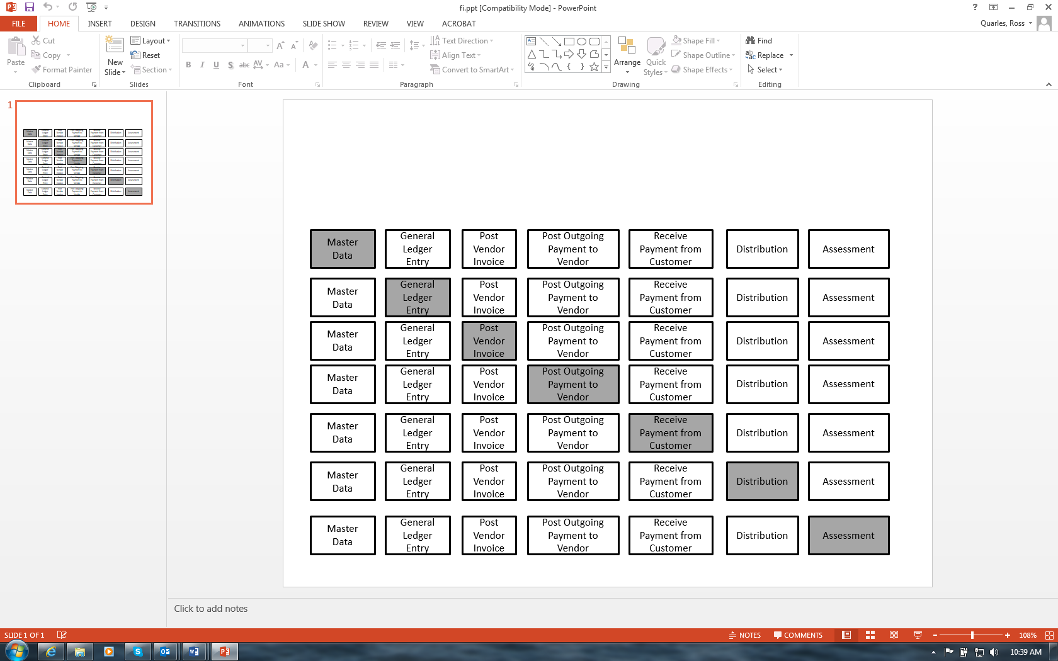Screen dimensions: 1058x661
Task: Toggle Strikethrough formatting
Action: click(244, 65)
